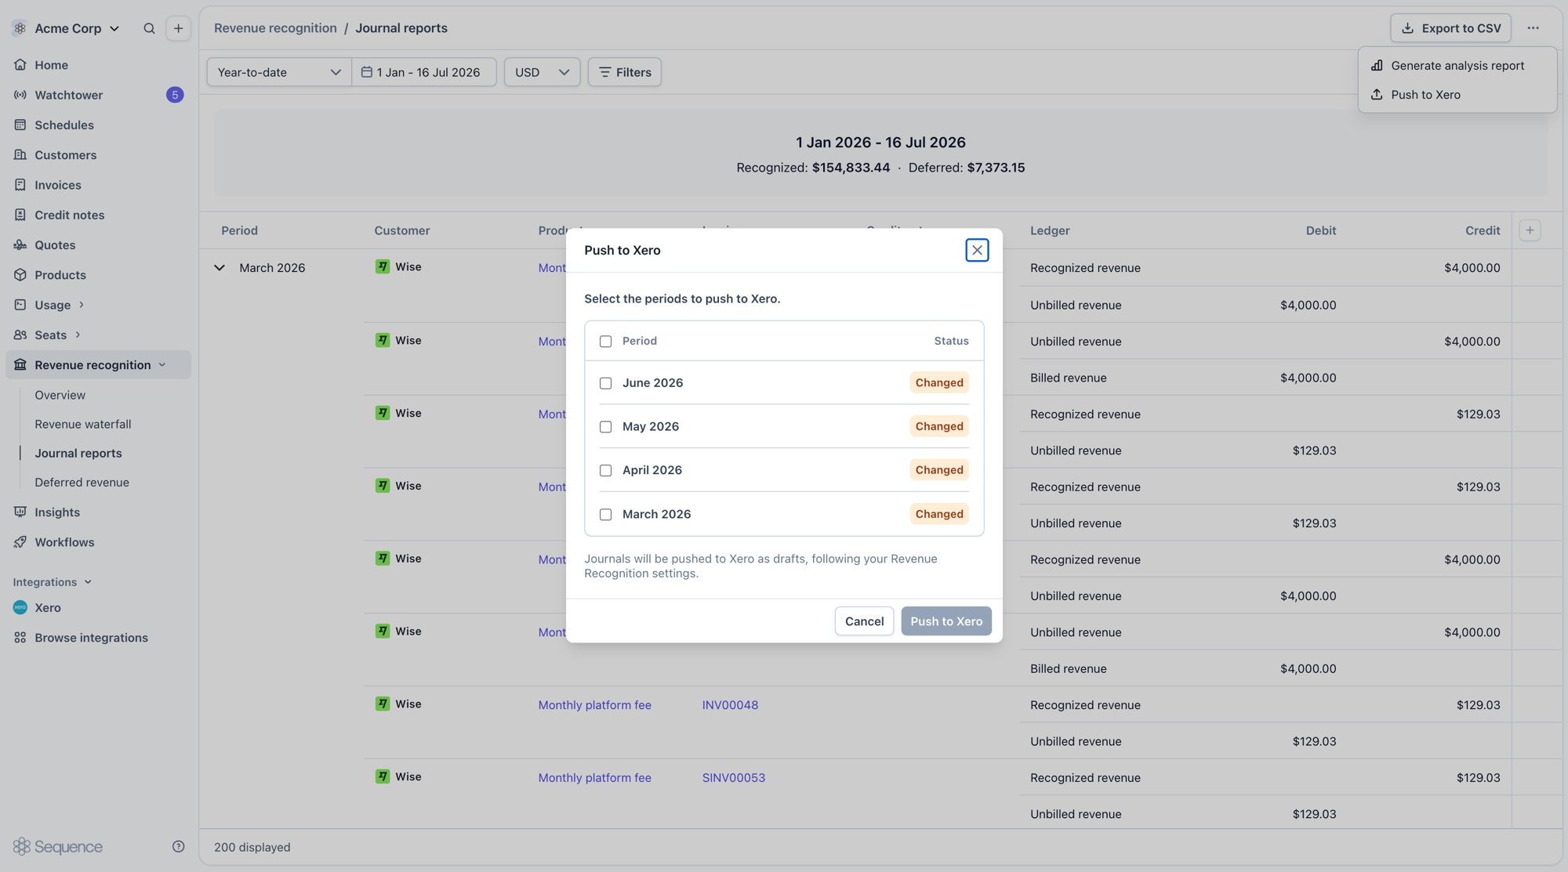The width and height of the screenshot is (1568, 872).
Task: Close the Push to Xero dialog
Action: (977, 250)
